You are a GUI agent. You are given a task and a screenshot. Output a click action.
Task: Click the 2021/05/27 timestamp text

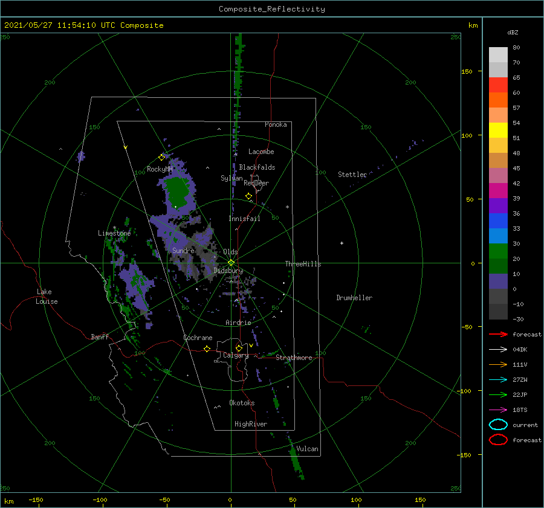[84, 25]
